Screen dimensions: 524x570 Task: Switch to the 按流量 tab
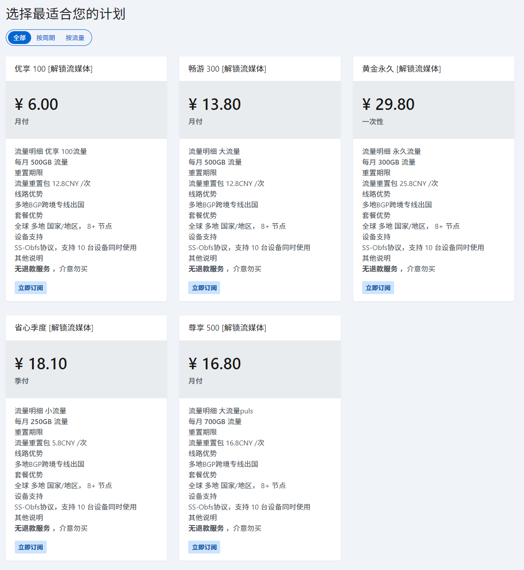(75, 38)
